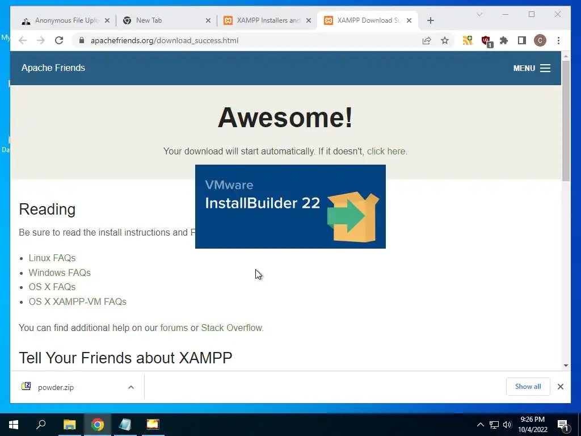
Task: Click the VMware InstallBuilder splash image
Action: [x=290, y=207]
